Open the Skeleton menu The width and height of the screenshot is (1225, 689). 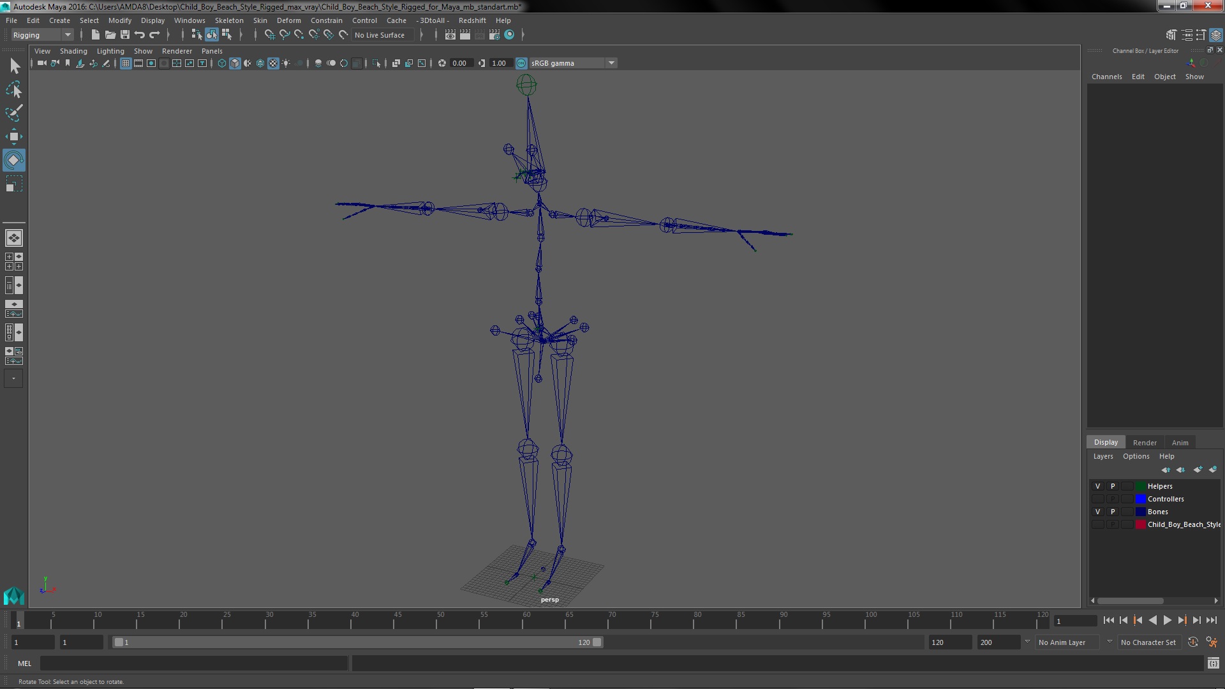tap(228, 20)
